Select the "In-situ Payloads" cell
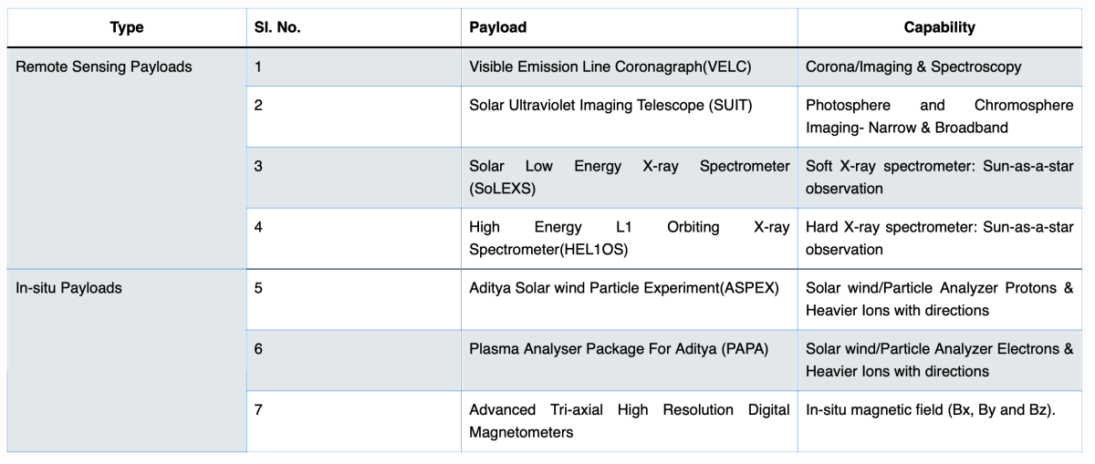The width and height of the screenshot is (1095, 464). [x=69, y=288]
